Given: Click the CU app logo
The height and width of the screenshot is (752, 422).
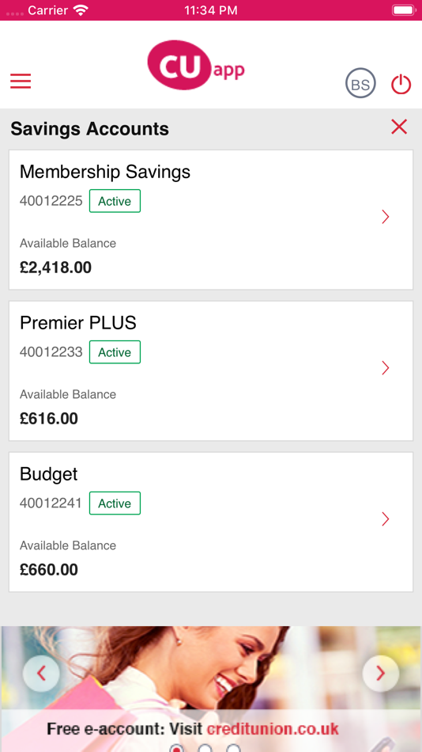Looking at the screenshot, I should click(x=196, y=65).
